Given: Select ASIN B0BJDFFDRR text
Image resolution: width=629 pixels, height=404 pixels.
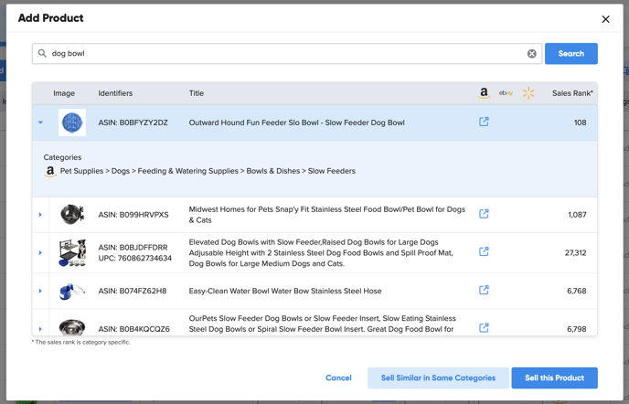Looking at the screenshot, I should tap(133, 247).
